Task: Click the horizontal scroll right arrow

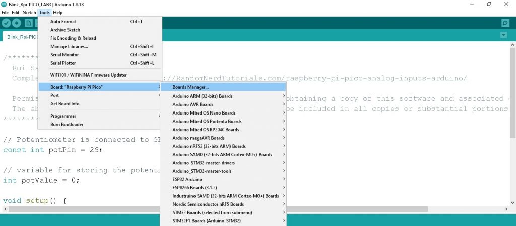Action: tap(506, 209)
